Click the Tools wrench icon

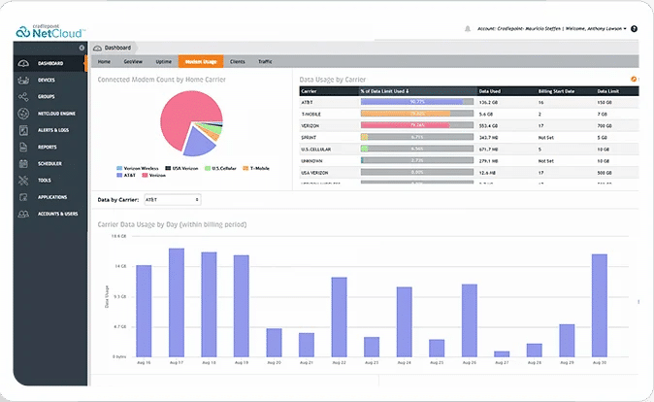click(23, 181)
